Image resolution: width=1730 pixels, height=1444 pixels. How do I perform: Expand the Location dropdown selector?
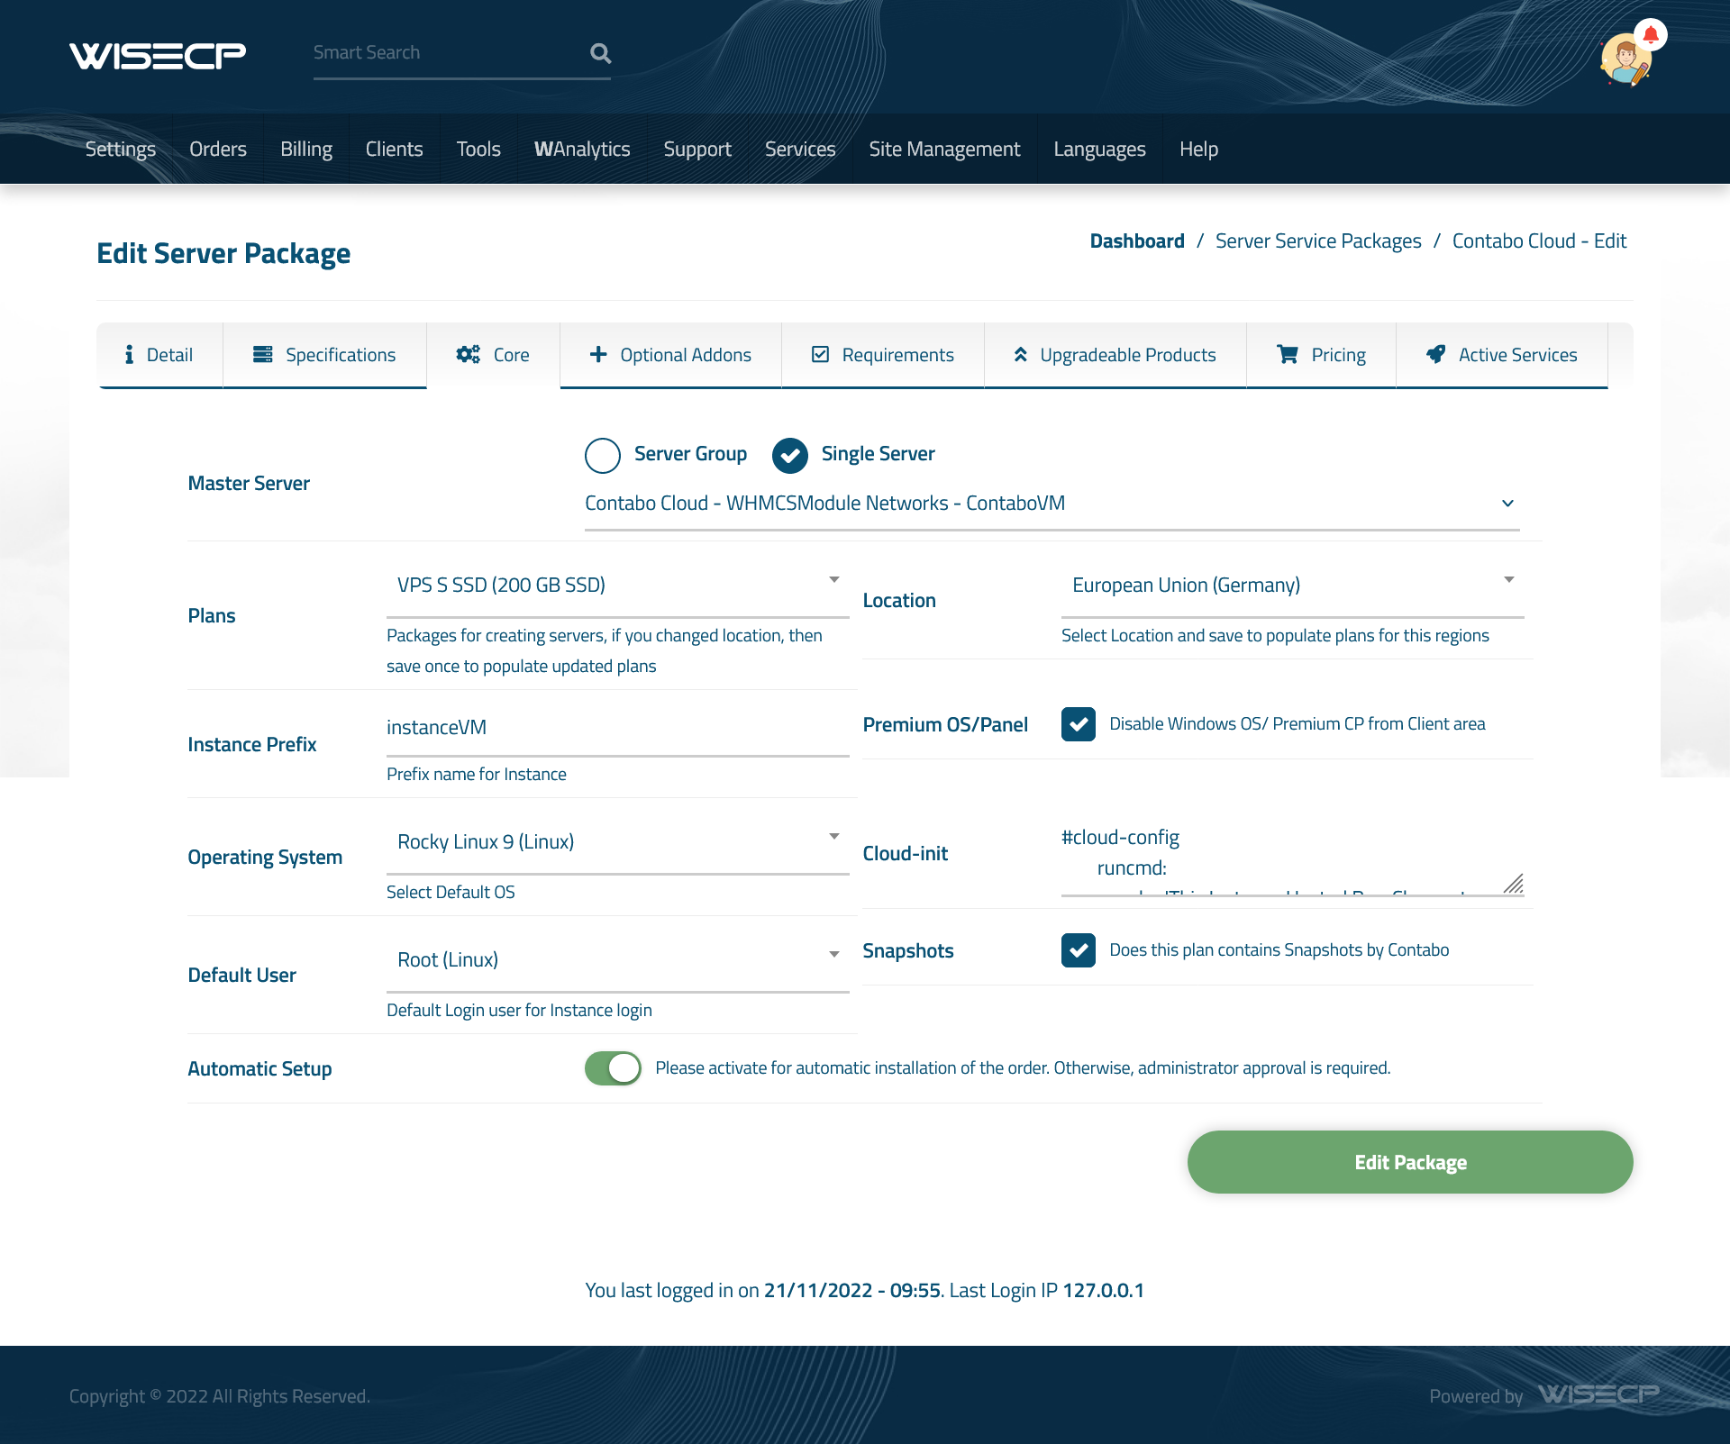point(1510,585)
